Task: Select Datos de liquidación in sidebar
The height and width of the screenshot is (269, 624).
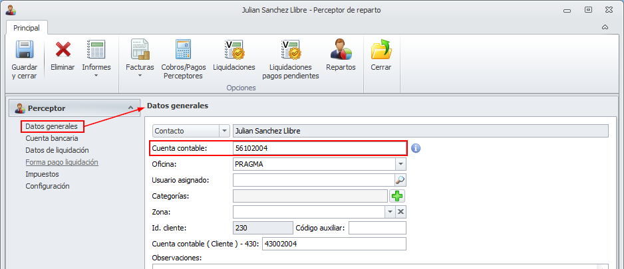Action: point(57,150)
